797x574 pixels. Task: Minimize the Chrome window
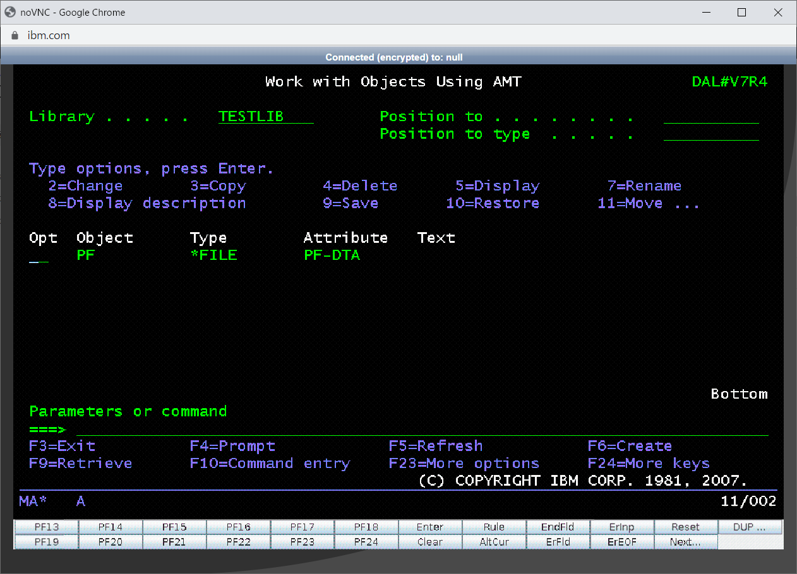[707, 12]
